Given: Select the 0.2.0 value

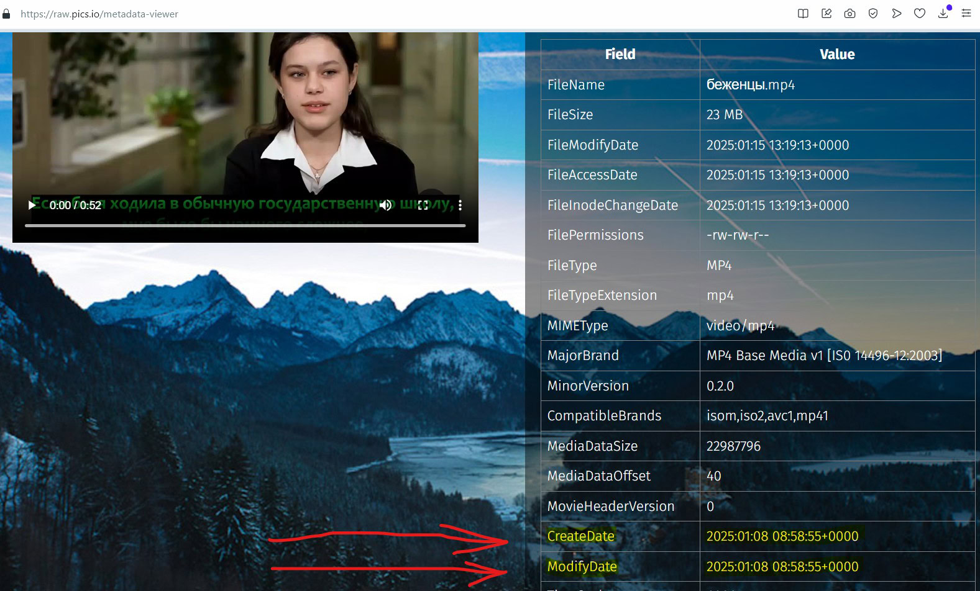Looking at the screenshot, I should coord(720,386).
